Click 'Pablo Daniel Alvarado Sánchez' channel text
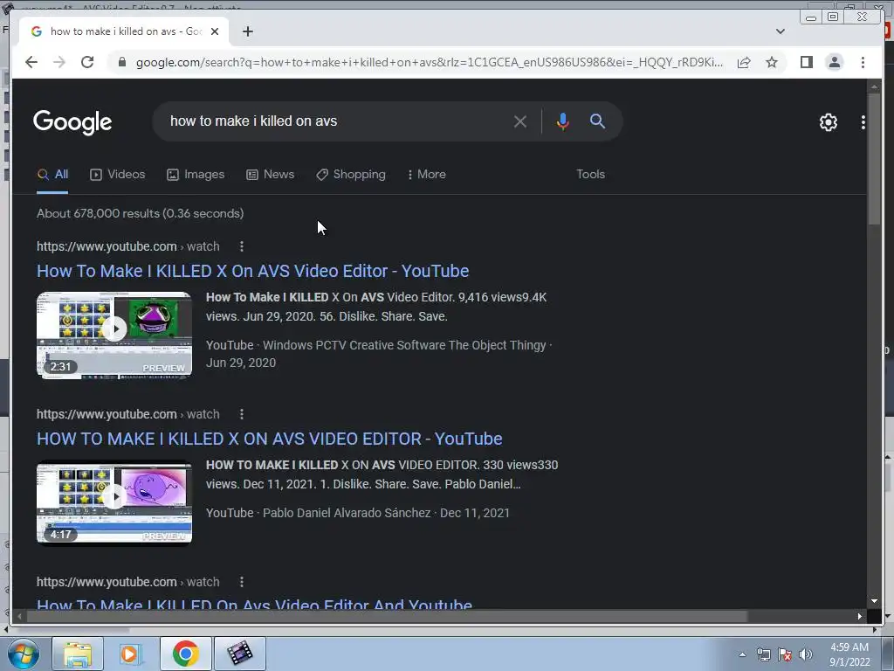Image resolution: width=894 pixels, height=671 pixels. click(x=347, y=513)
